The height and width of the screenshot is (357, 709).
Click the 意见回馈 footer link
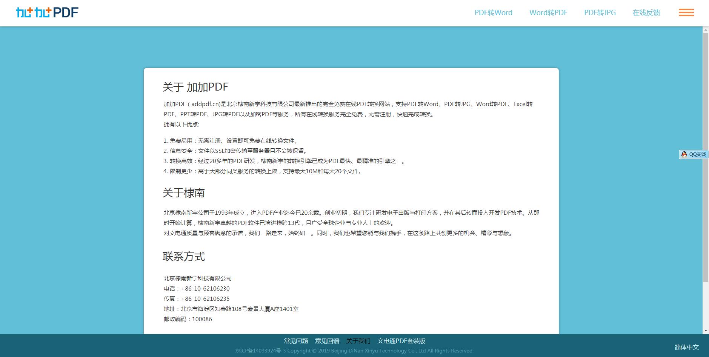pos(327,341)
